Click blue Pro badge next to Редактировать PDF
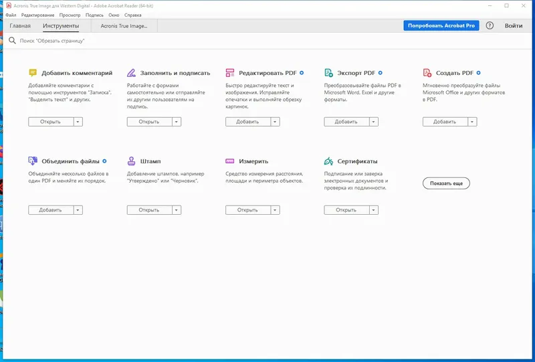The height and width of the screenshot is (362, 535). [x=302, y=73]
